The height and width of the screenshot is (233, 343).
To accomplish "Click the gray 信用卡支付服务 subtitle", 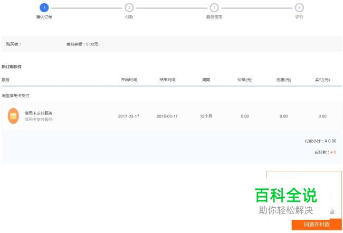I will click(39, 119).
